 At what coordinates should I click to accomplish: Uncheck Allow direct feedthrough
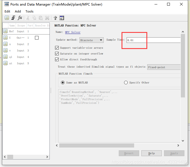pos(57,59)
